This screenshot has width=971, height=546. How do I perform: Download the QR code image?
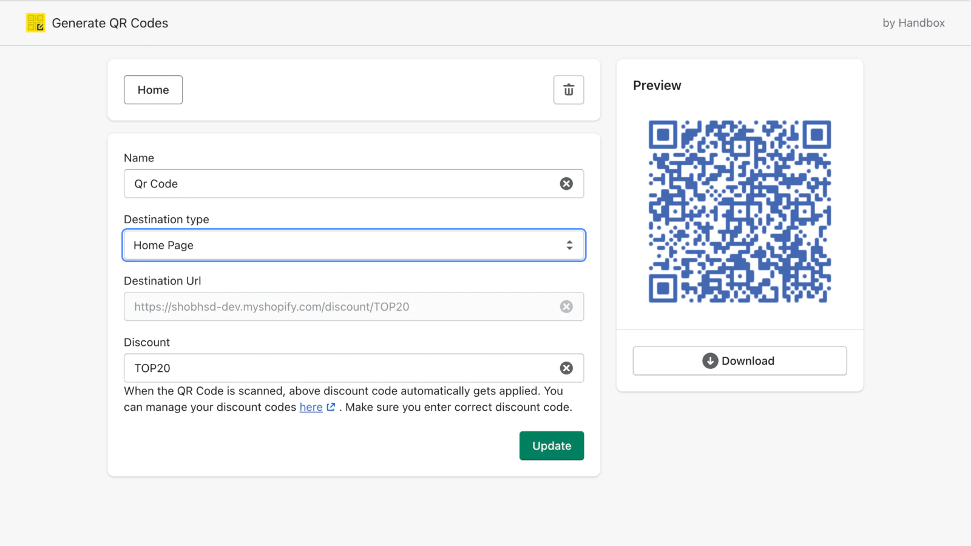(x=740, y=361)
